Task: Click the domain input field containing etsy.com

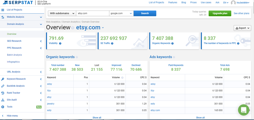Action: click(x=93, y=13)
